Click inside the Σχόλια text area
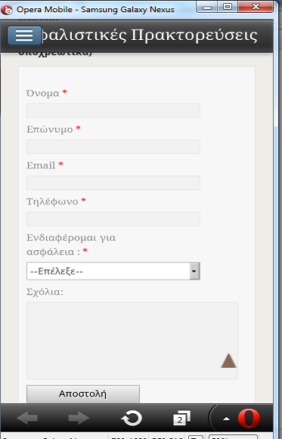 pos(132,341)
